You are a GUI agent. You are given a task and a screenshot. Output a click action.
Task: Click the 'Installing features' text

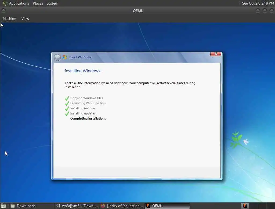coord(83,108)
